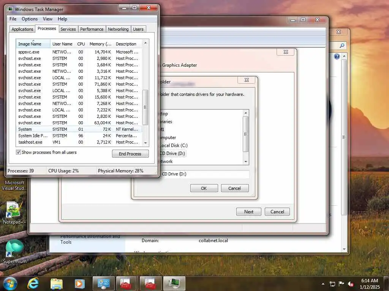Click the muted volume tray icon
Screen dimensions: 389x291
351,284
